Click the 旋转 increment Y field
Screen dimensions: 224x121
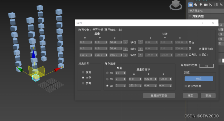(x=100, y=49)
